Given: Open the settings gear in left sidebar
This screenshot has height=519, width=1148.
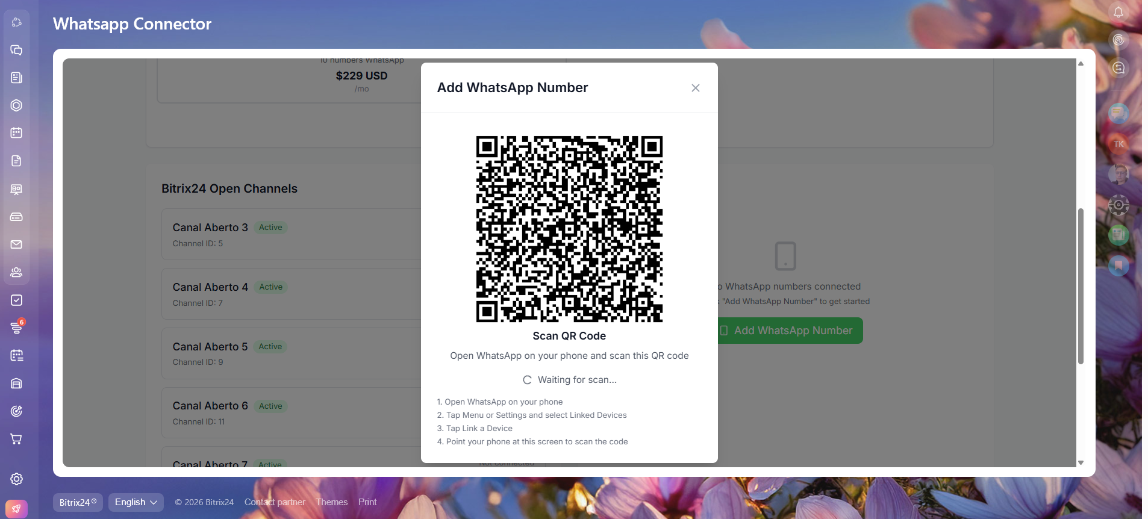Looking at the screenshot, I should point(16,479).
